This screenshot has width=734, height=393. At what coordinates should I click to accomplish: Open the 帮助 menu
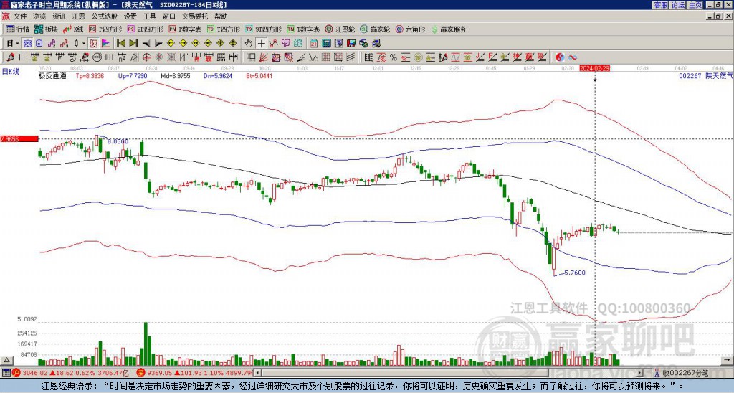tap(221, 16)
